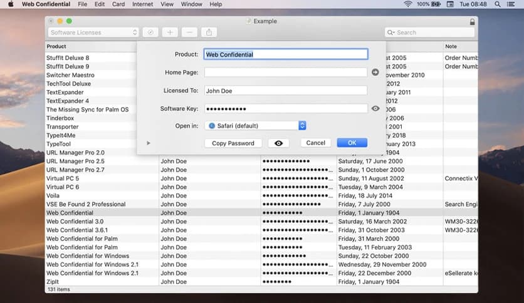Open the Software Licenses category dropdown
524x303 pixels.
coord(93,33)
